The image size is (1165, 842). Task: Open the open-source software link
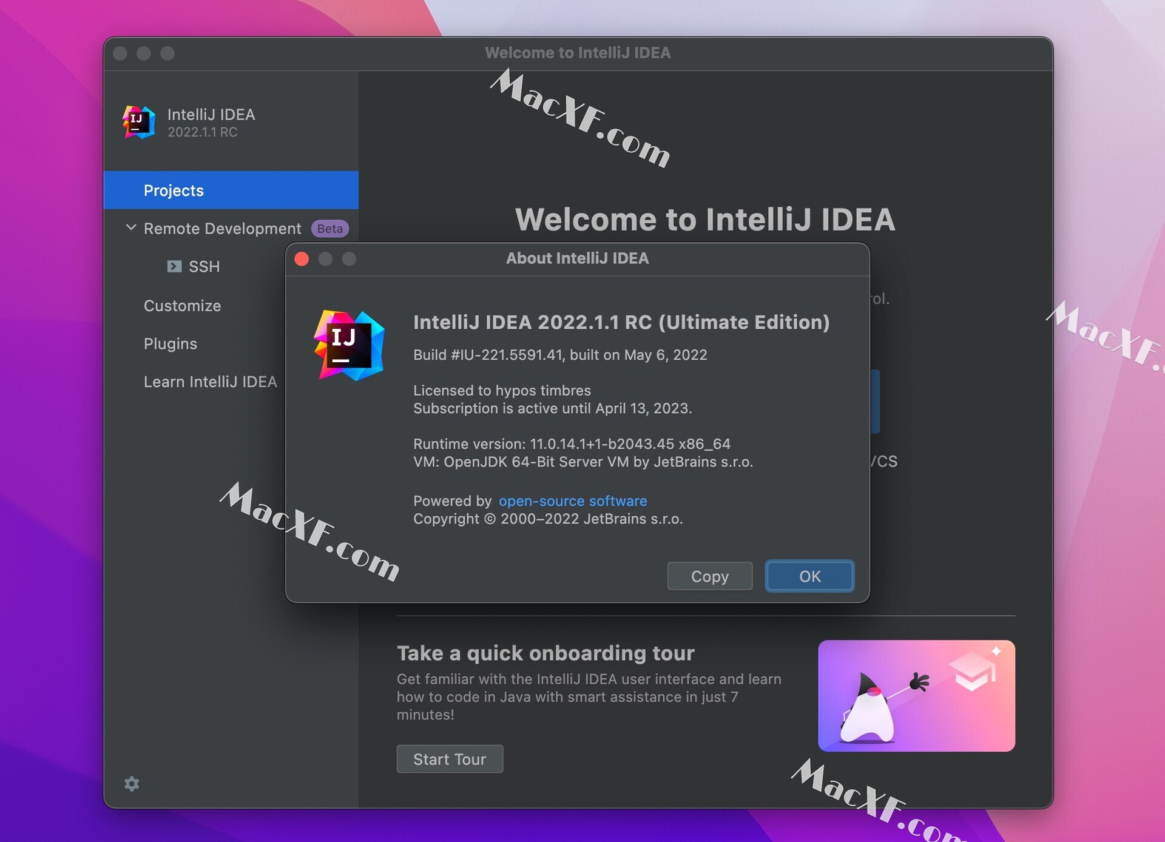(573, 501)
